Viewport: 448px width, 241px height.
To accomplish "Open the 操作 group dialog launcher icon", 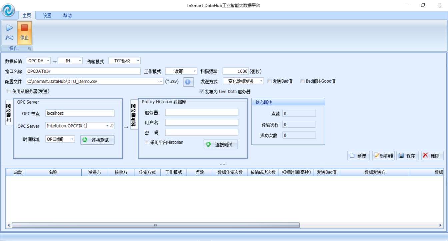I will pos(29,49).
